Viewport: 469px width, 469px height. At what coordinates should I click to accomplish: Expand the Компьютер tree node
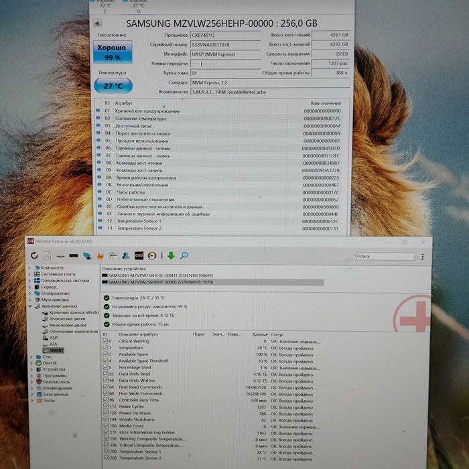pyautogui.click(x=29, y=268)
